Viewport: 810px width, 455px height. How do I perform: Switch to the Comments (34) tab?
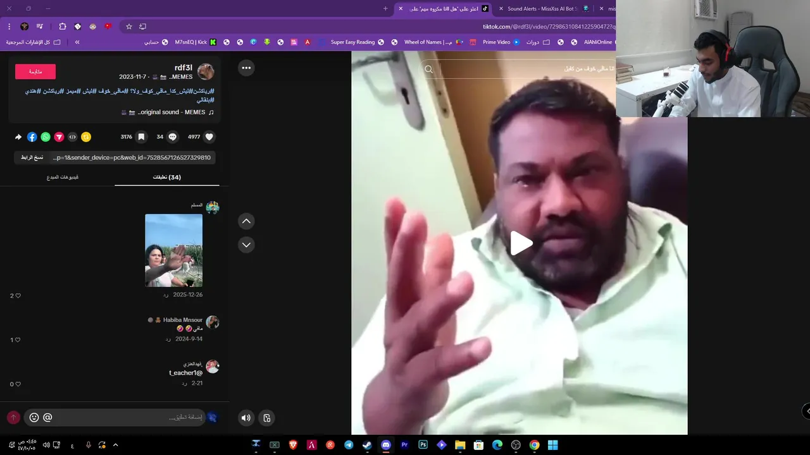(x=167, y=177)
